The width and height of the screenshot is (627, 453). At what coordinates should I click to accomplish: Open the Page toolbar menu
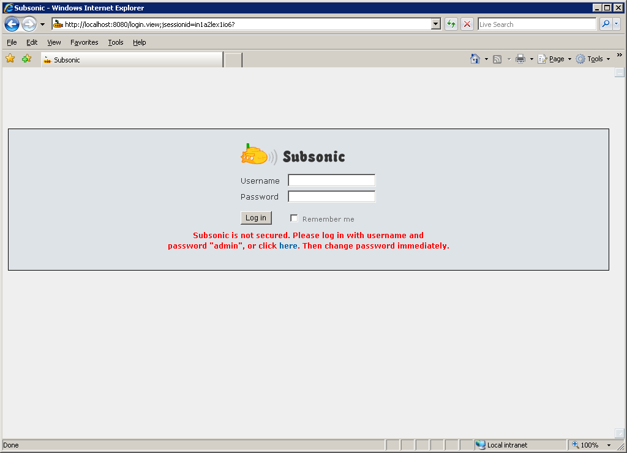coord(555,59)
